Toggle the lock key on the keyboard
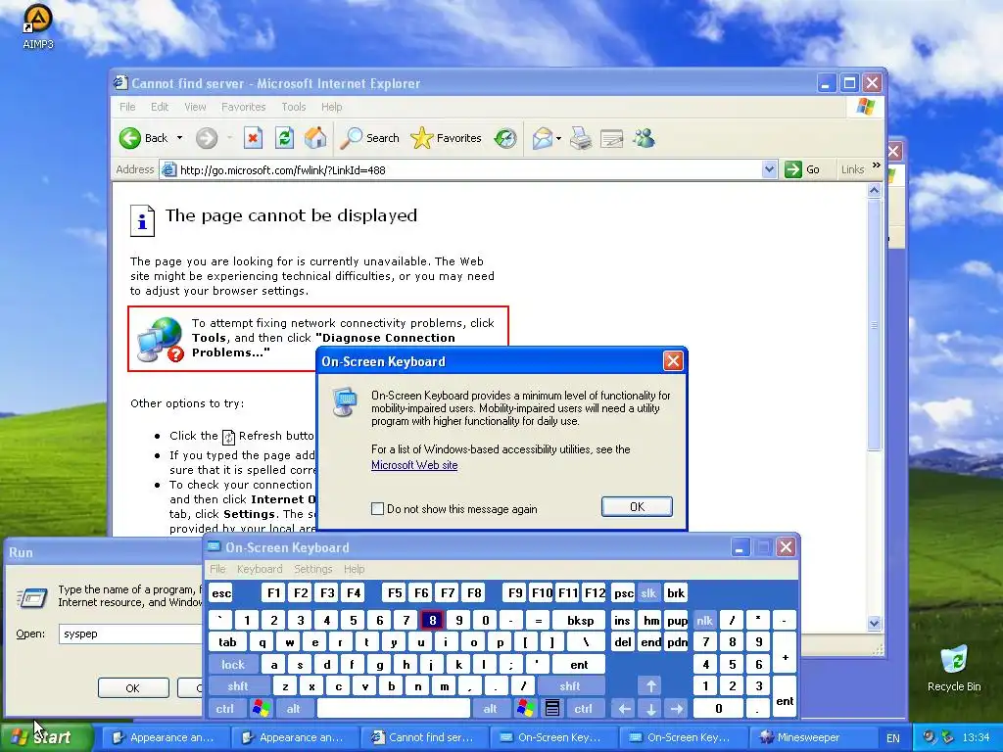The height and width of the screenshot is (752, 1003). pyautogui.click(x=233, y=665)
